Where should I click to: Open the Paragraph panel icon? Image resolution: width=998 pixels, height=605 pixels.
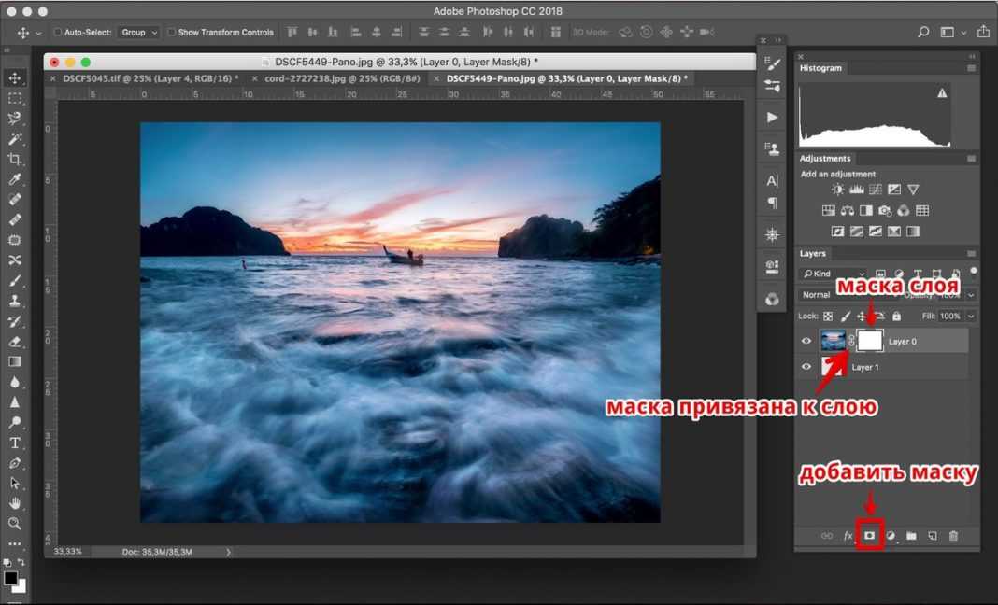(772, 203)
